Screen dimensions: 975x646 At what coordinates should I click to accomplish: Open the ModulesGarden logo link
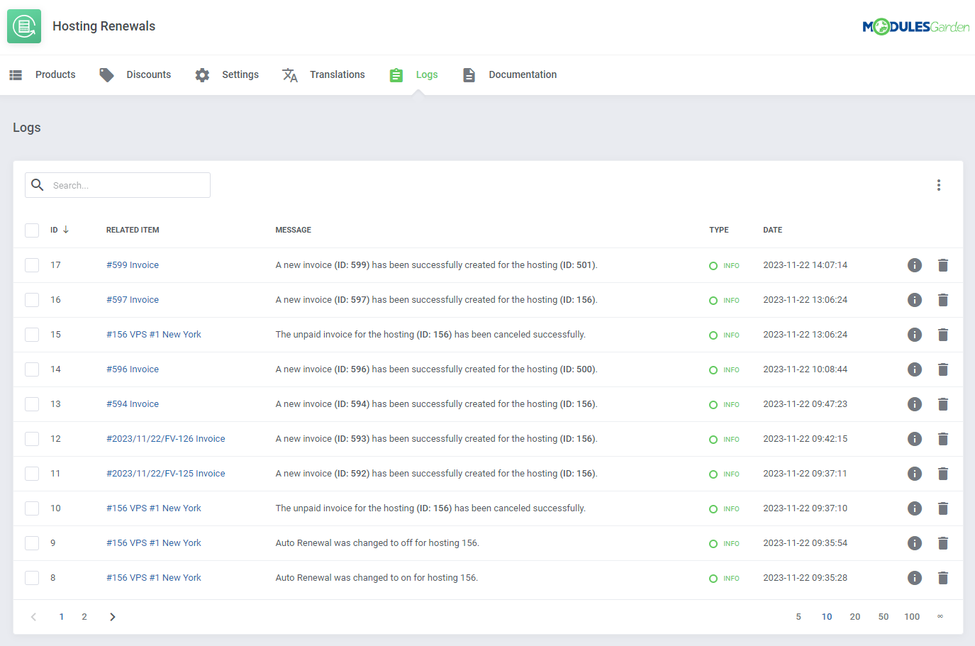click(915, 27)
